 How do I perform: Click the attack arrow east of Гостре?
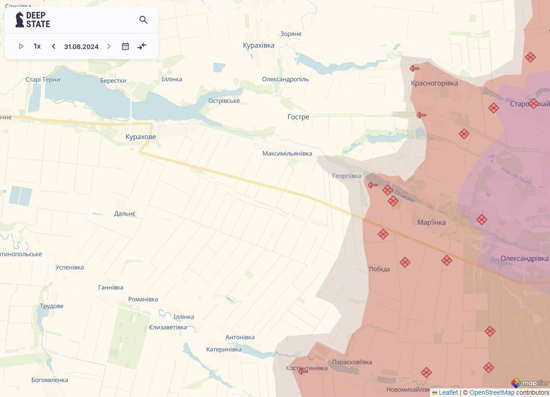421,115
